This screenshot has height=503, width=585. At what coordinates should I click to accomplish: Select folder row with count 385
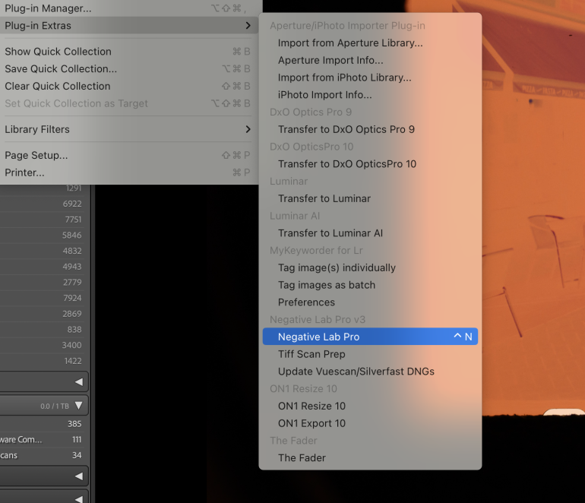click(x=42, y=424)
